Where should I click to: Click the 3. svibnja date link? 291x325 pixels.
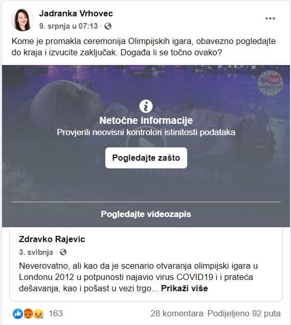(x=36, y=252)
